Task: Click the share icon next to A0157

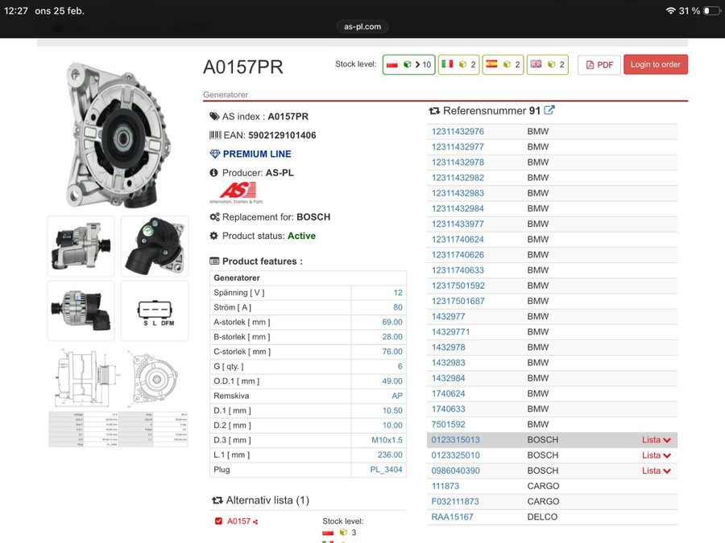Action: click(x=255, y=522)
